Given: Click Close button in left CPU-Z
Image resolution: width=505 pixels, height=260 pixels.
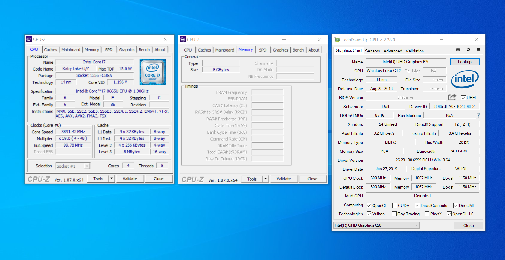Looking at the screenshot, I should (x=159, y=178).
